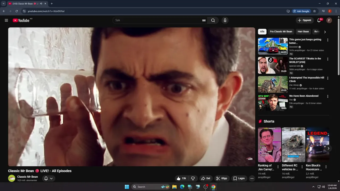Click Opprett create button
Viewport: 340px width, 191px height.
click(305, 20)
